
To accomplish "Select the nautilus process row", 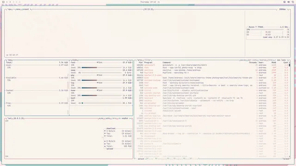I will tap(212, 70).
